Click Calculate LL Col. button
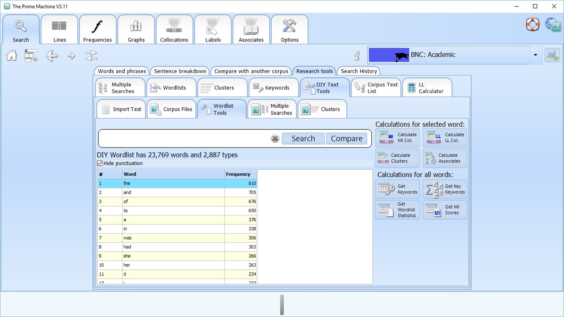 (445, 138)
